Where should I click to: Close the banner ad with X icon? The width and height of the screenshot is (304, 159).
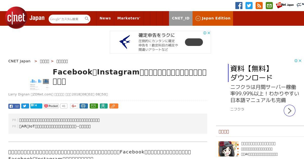point(209,33)
